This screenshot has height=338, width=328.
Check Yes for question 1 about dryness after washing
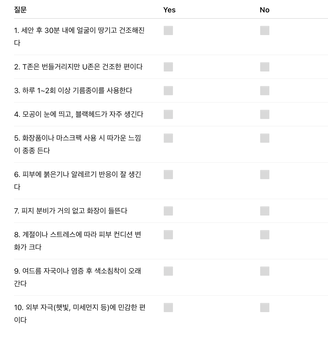click(168, 31)
